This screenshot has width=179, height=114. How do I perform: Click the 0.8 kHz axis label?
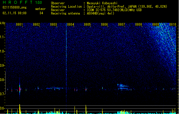(3, 80)
